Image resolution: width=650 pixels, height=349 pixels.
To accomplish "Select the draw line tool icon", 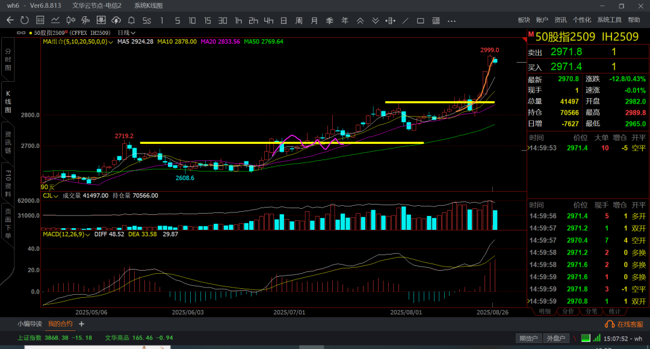I will (406, 20).
